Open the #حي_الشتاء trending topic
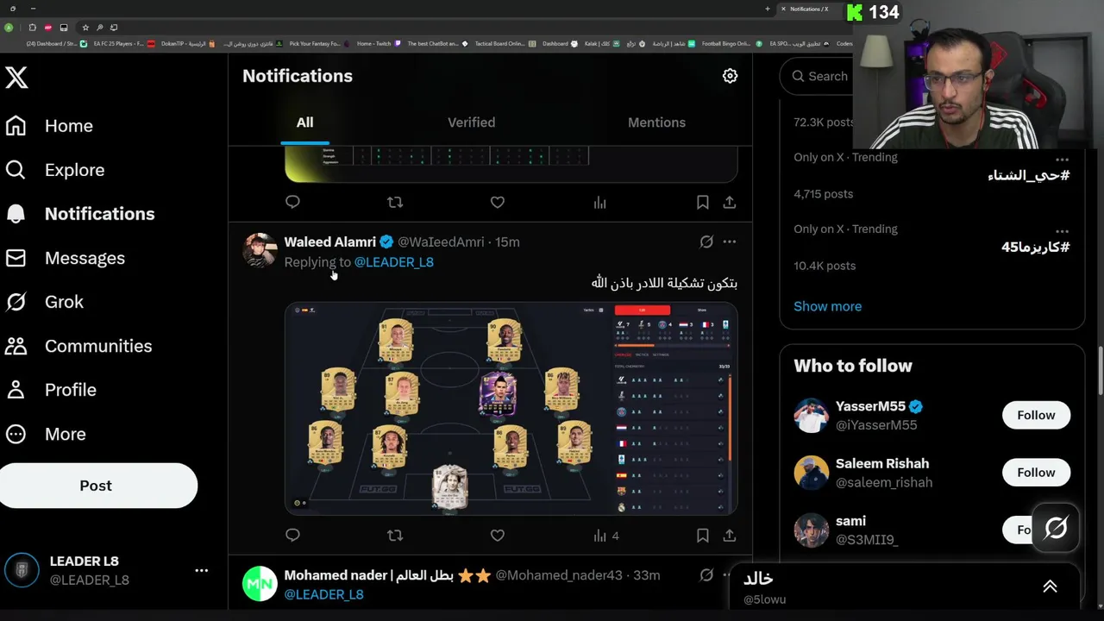This screenshot has width=1104, height=621. (1028, 175)
